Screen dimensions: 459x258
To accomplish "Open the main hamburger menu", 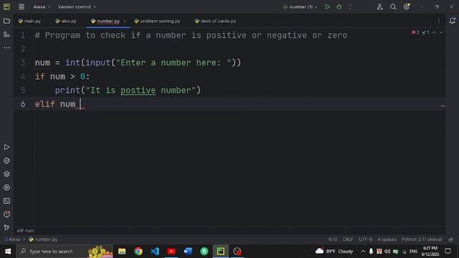I will [22, 6].
